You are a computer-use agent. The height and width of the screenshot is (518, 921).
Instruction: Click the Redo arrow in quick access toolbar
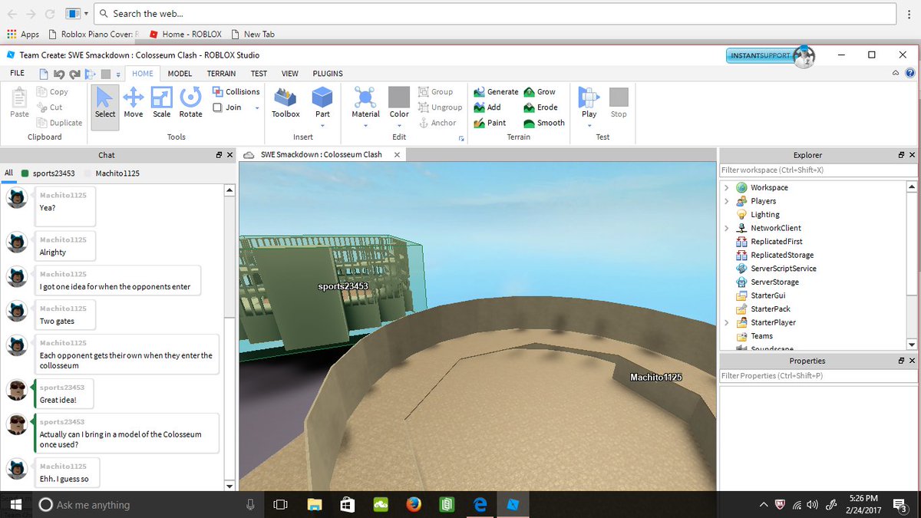click(x=74, y=74)
